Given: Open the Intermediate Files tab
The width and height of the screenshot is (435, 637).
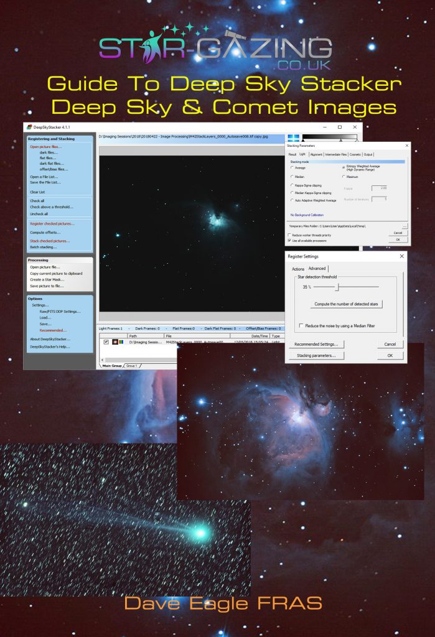Looking at the screenshot, I should [x=336, y=154].
